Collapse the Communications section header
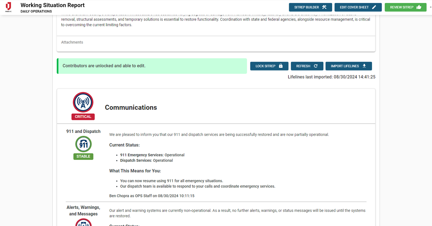The width and height of the screenshot is (432, 226). coord(131,107)
